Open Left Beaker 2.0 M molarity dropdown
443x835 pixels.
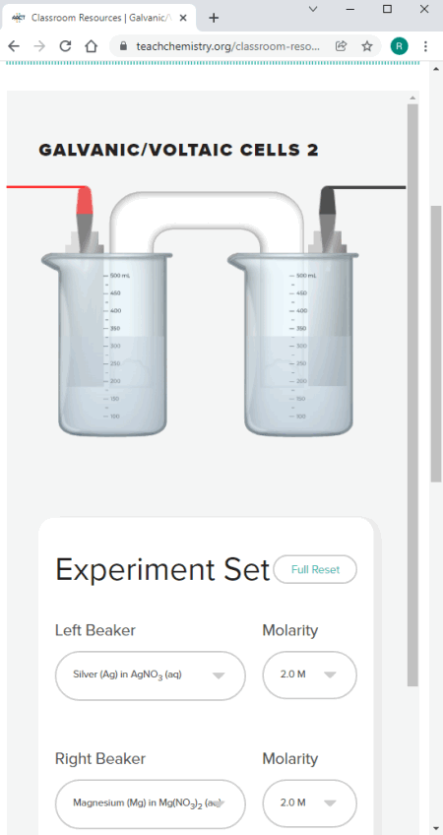pyautogui.click(x=309, y=674)
